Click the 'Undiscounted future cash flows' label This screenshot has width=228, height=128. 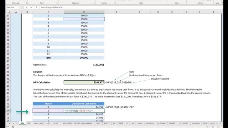[146, 75]
